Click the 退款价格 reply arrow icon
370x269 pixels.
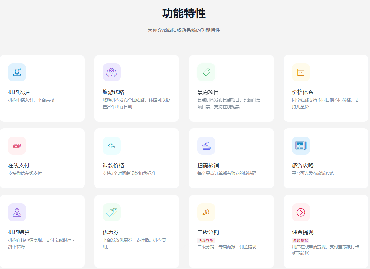[x=111, y=146]
